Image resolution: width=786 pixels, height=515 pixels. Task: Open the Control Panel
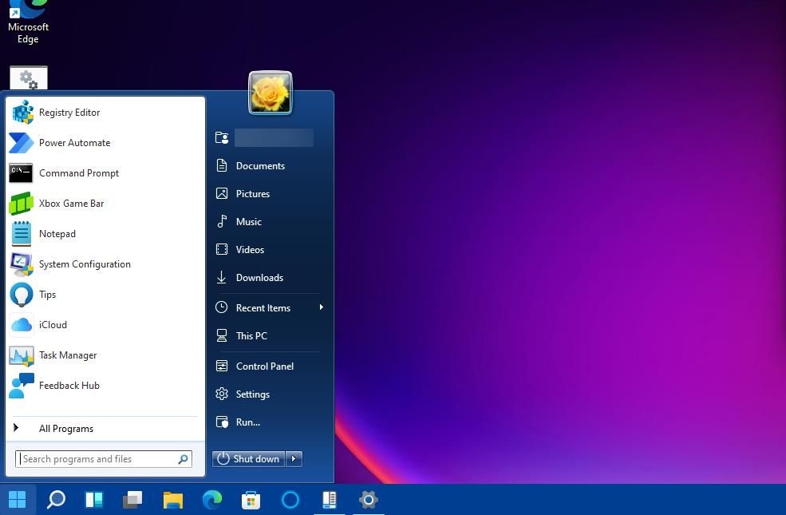pyautogui.click(x=264, y=366)
